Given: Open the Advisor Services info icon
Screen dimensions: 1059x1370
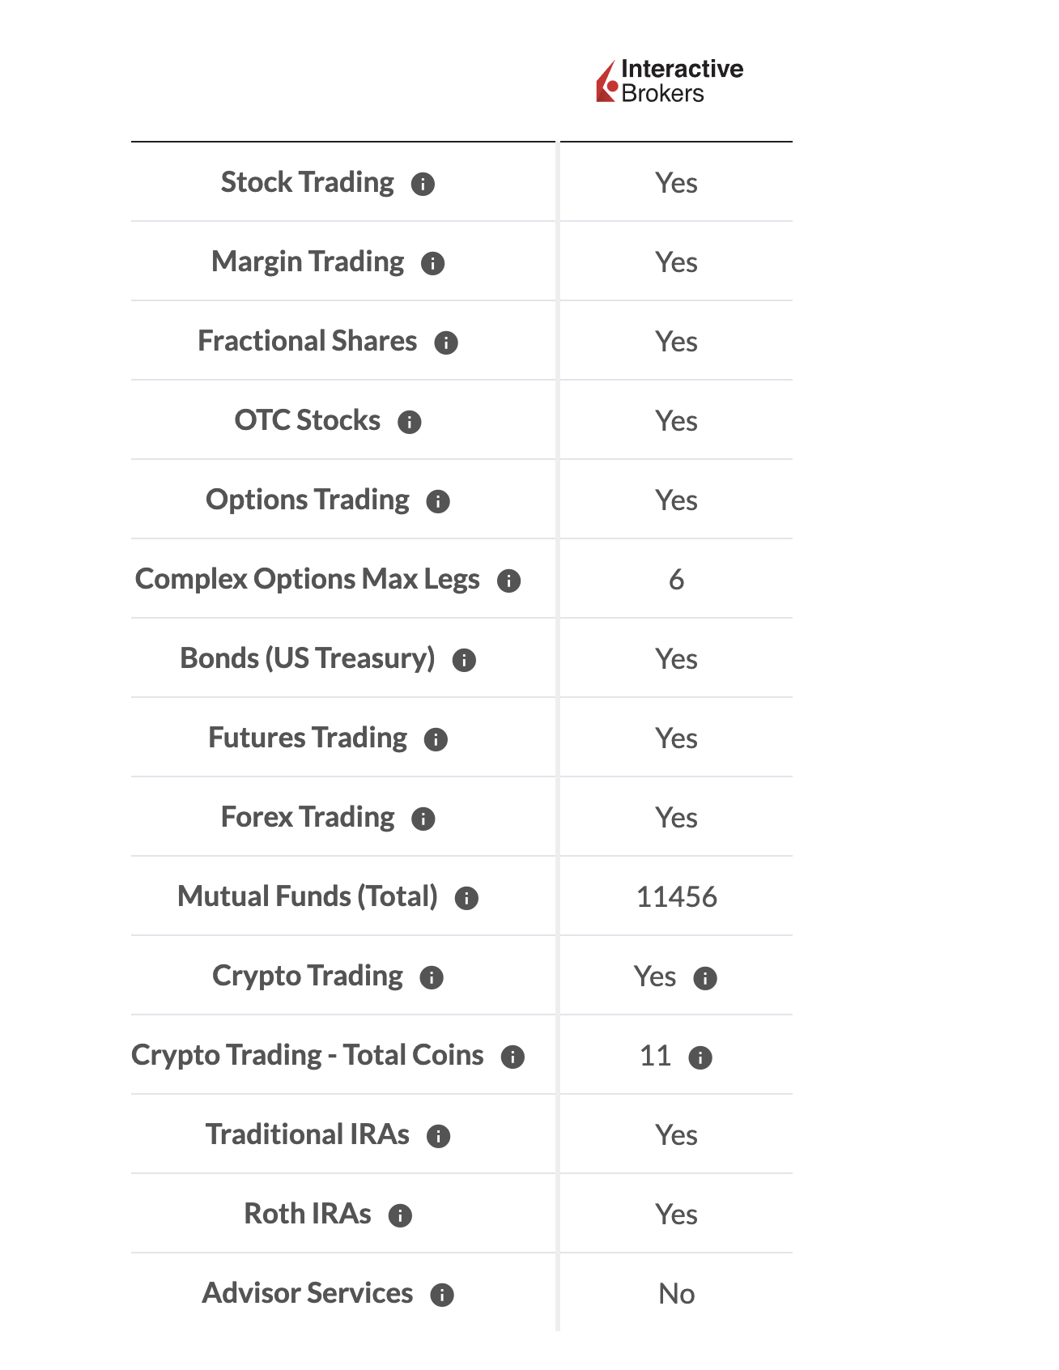Looking at the screenshot, I should coord(442,1296).
